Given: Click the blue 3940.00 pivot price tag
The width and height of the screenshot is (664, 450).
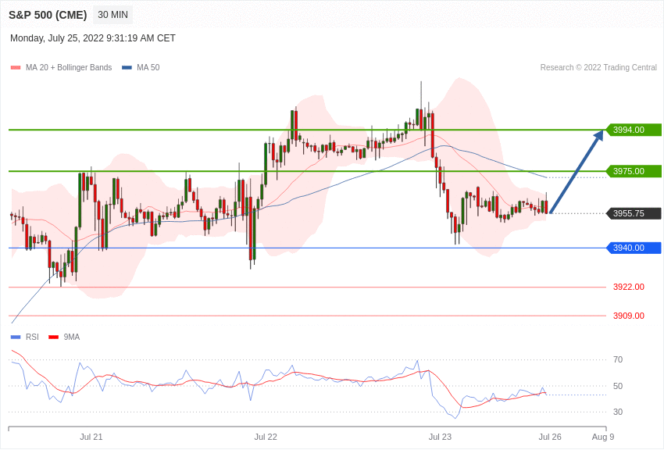Looking at the screenshot, I should [x=634, y=248].
